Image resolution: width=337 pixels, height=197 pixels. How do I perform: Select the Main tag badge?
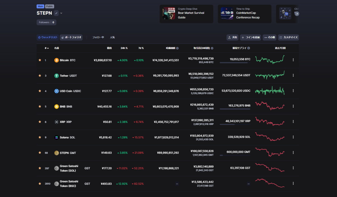click(x=40, y=6)
